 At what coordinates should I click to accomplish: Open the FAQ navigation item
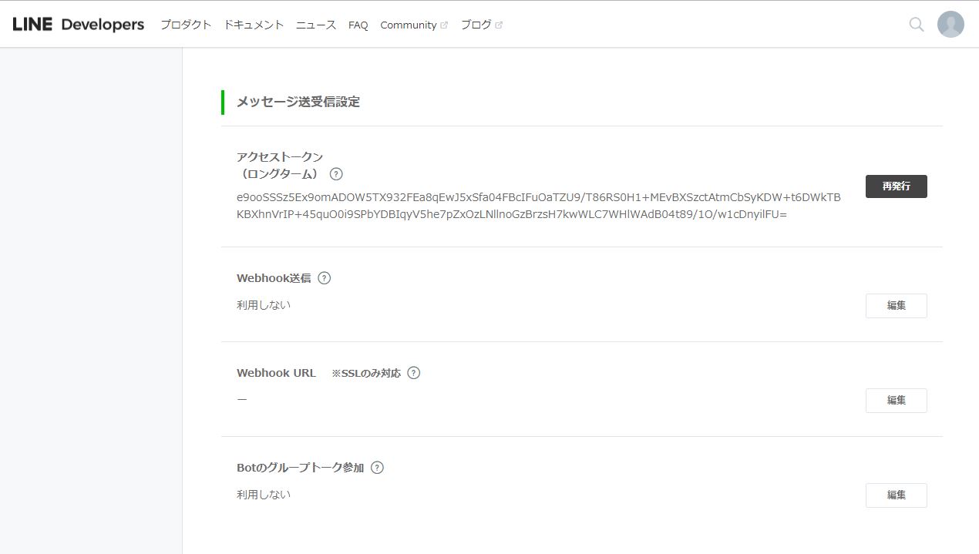[x=358, y=25]
